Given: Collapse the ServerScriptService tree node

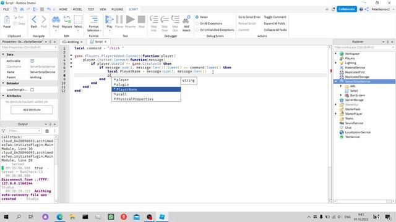Looking at the screenshot, I should pyautogui.click(x=335, y=81).
